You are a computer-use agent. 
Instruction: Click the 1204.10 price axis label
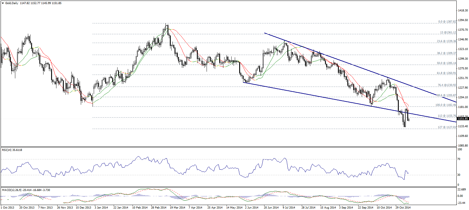pyautogui.click(x=463, y=97)
